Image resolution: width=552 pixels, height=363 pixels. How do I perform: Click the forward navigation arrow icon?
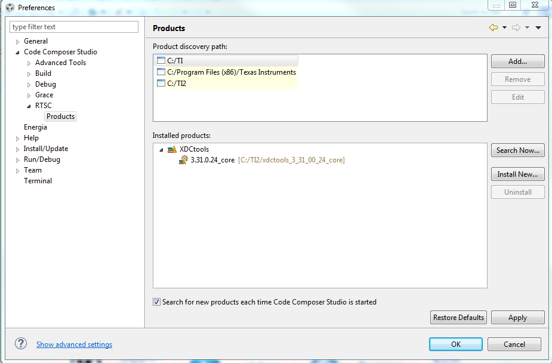pos(516,27)
